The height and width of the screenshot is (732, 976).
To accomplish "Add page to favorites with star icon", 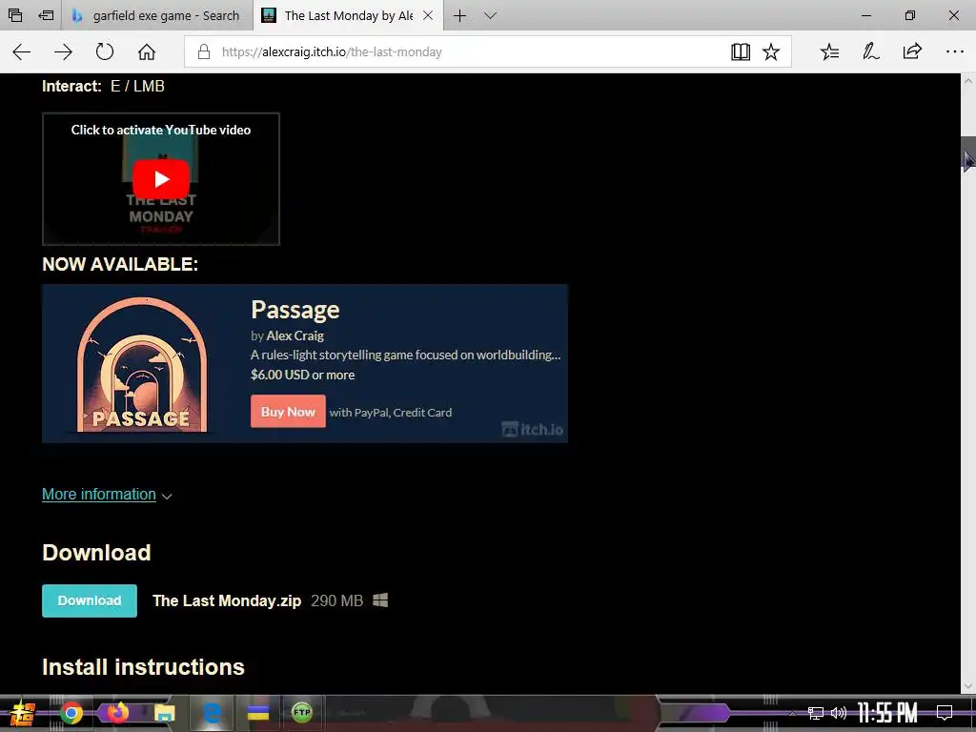I will [x=770, y=51].
